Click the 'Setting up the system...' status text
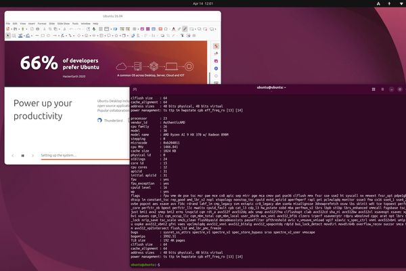The width and height of the screenshot is (406, 271). 58,155
